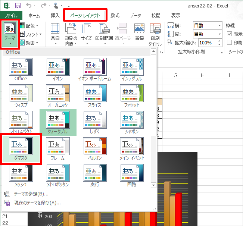Click the 拡大/縮小 100% scale field
This screenshot has width=243, height=226.
(x=208, y=43)
